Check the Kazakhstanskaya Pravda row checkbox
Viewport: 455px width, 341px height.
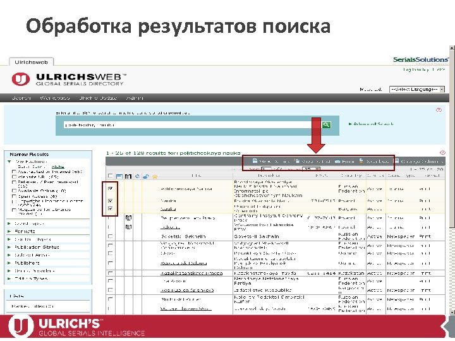click(x=110, y=273)
